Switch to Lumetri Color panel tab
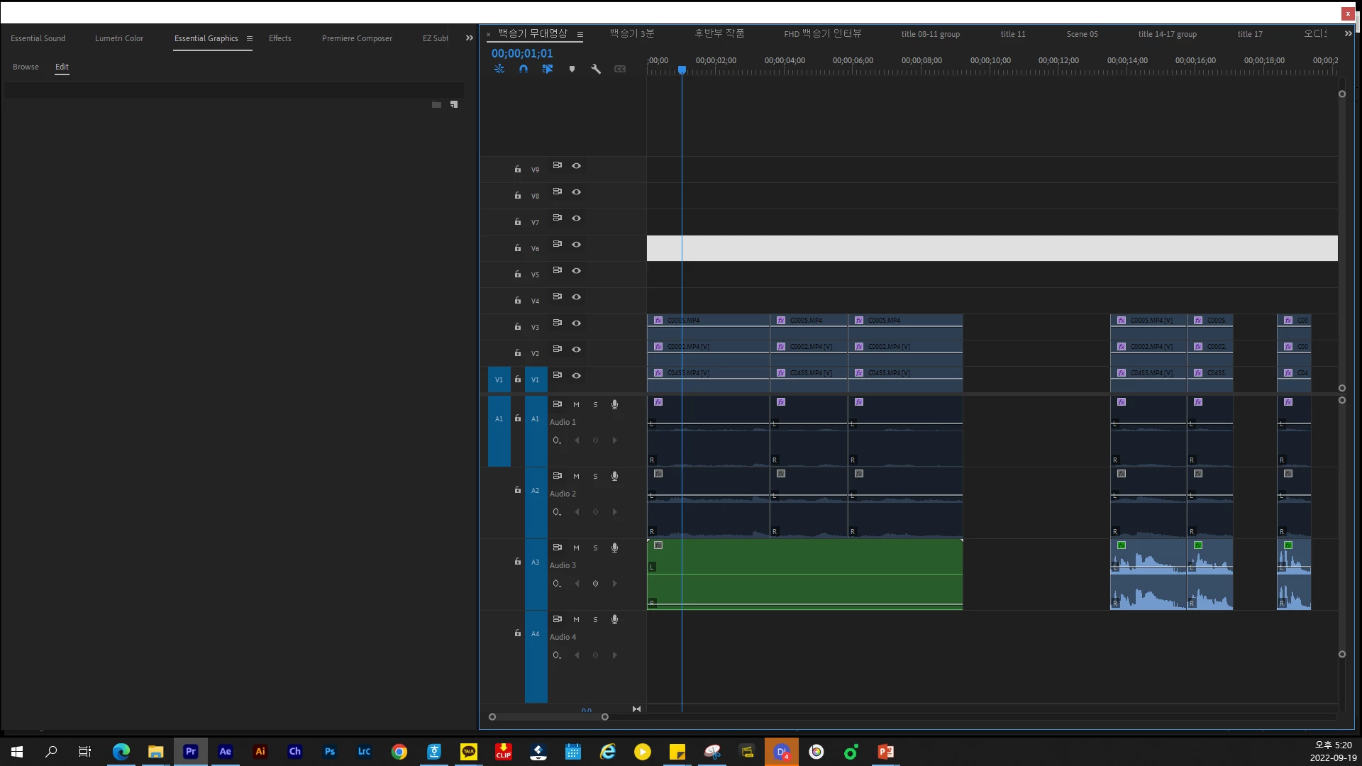Image resolution: width=1362 pixels, height=766 pixels. (119, 38)
